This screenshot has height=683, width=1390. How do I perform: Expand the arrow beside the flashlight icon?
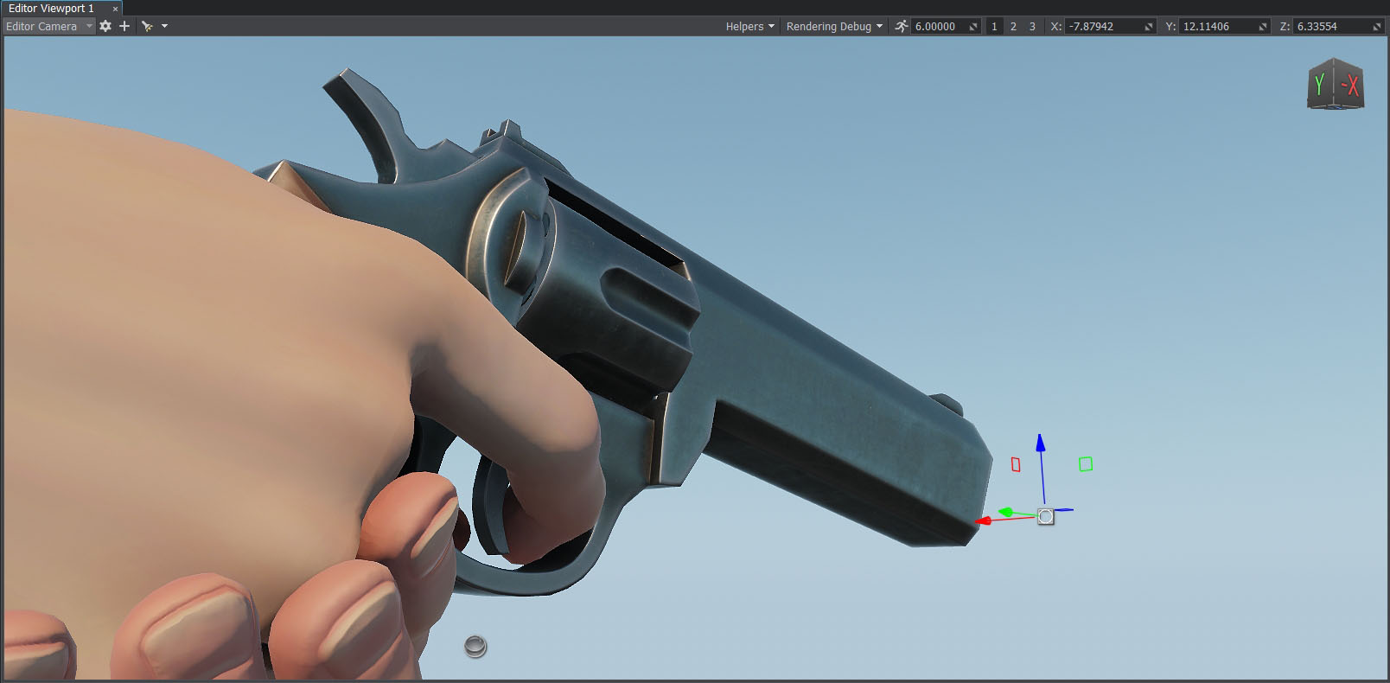click(164, 26)
